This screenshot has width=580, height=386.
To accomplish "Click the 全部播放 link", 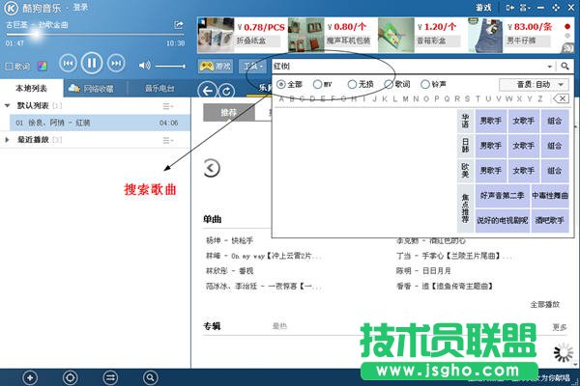I will [x=544, y=305].
